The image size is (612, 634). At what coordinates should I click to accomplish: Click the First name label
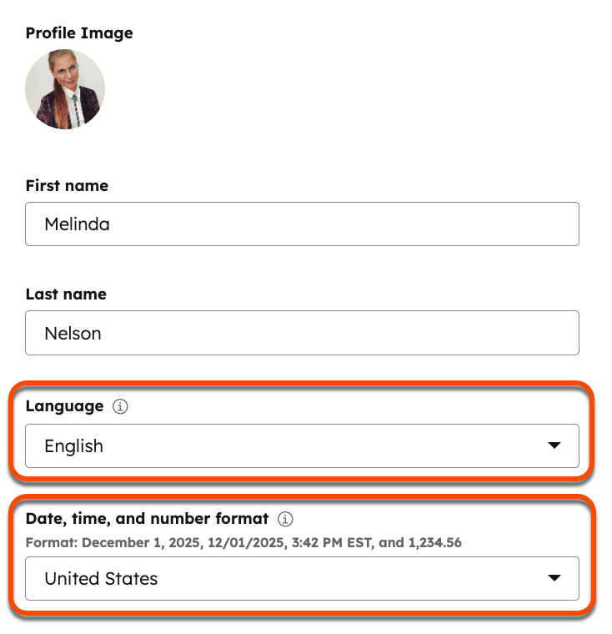[x=67, y=185]
